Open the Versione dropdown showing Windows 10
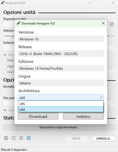 [61, 39]
